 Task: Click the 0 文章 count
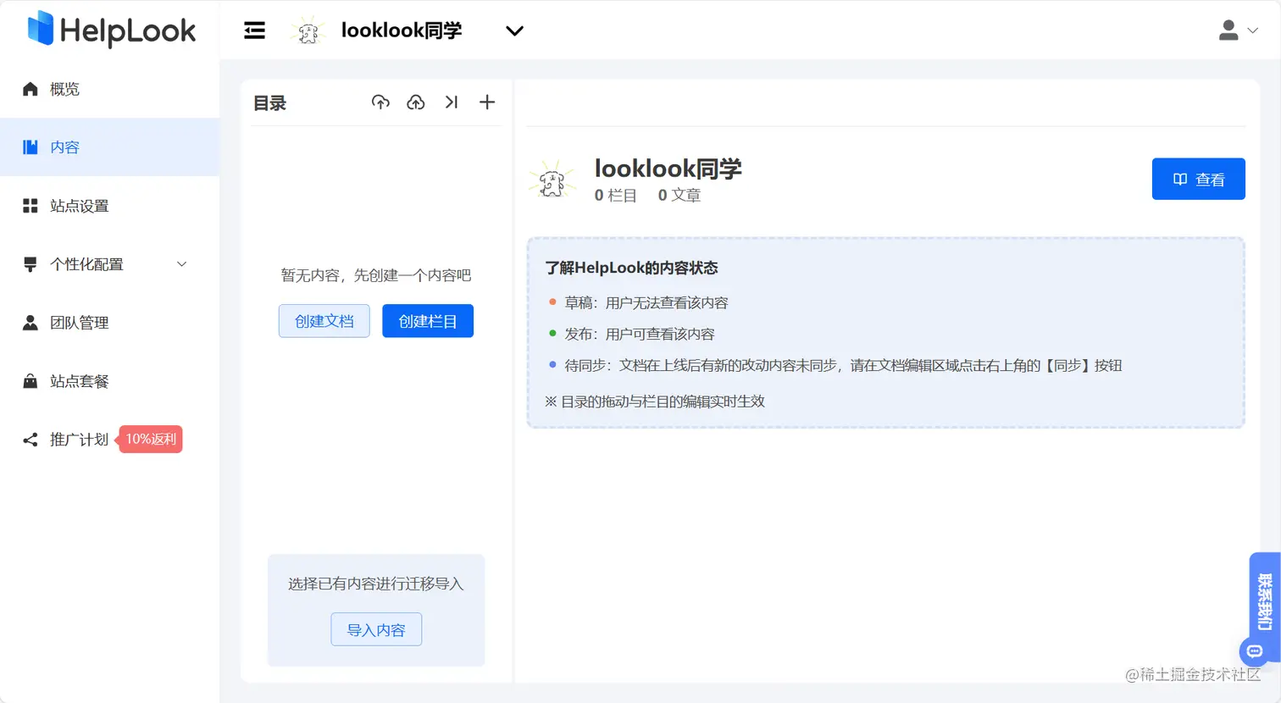click(679, 196)
